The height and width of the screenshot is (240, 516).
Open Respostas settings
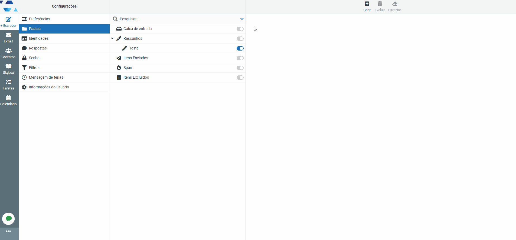(64, 48)
